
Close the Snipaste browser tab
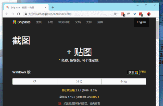(x=46, y=7)
